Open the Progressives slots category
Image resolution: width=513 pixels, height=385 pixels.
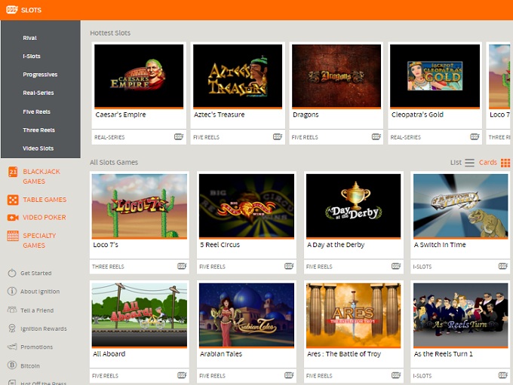coord(40,75)
